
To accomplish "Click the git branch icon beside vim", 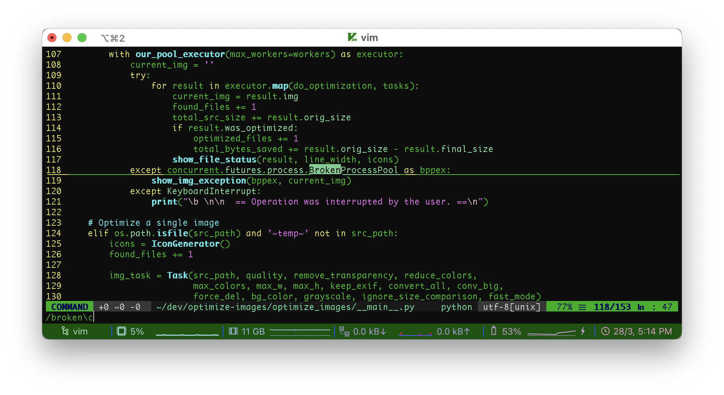I will (x=65, y=331).
